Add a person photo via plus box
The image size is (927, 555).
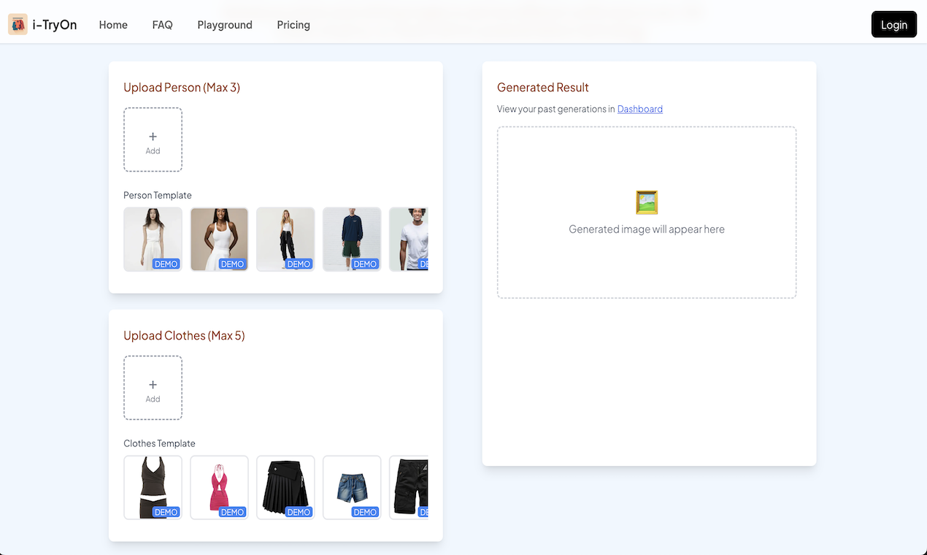point(153,140)
